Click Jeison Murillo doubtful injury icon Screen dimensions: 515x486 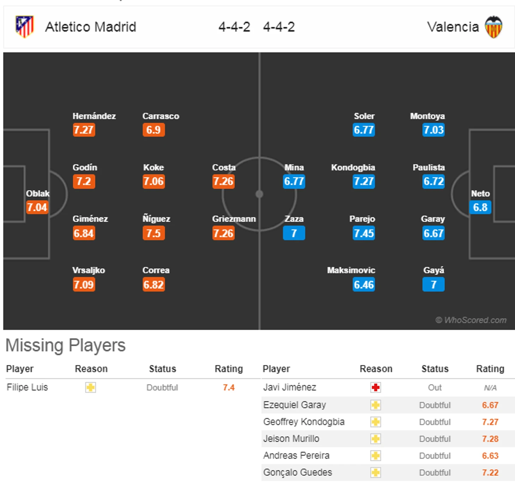coord(376,439)
